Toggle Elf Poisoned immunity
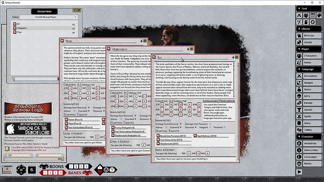Image resolution: width=324 pixels, height=182 pixels. click(x=225, y=127)
